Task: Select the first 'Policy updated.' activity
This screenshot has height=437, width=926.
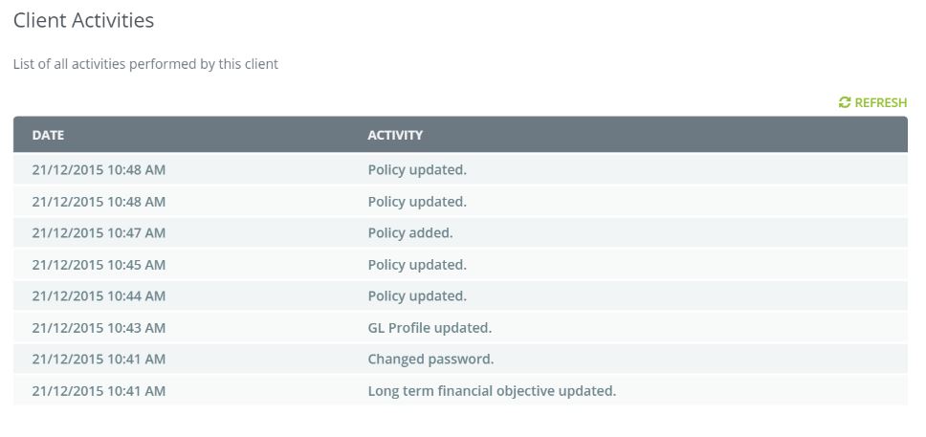Action: tap(417, 170)
